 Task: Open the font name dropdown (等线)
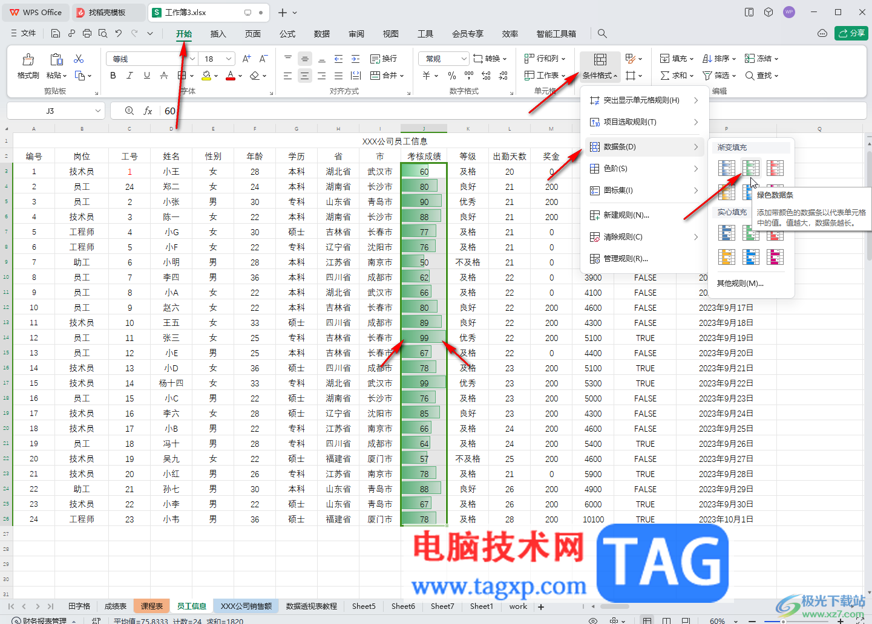[x=192, y=59]
